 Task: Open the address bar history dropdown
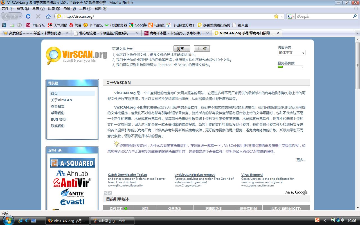point(282,16)
